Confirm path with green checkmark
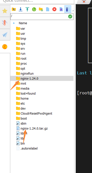Screen dimensions: 92x173 pos(70,16)
